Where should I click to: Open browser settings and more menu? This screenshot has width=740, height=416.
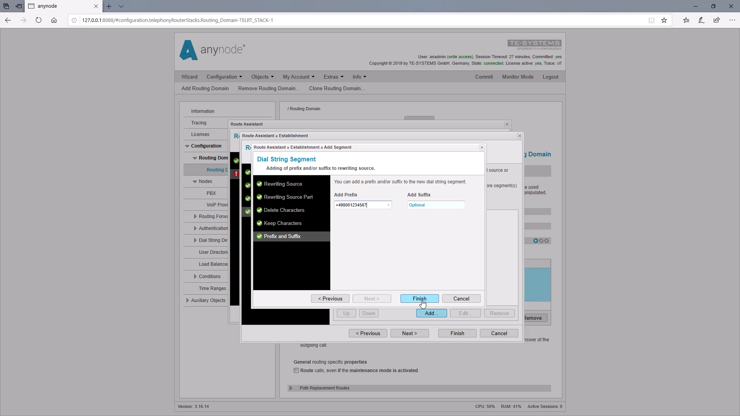point(732,20)
